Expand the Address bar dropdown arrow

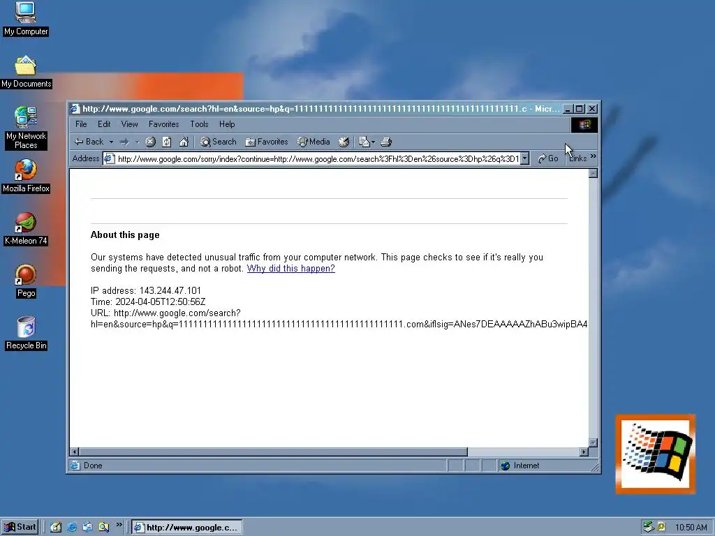pyautogui.click(x=525, y=158)
